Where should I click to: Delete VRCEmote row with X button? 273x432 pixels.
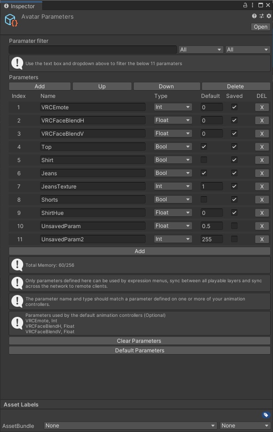262,107
